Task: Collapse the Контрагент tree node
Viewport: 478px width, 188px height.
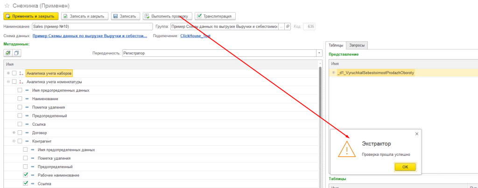Action: (14, 141)
